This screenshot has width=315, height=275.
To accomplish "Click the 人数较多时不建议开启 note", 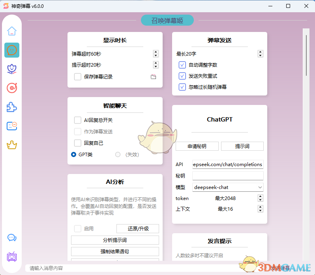I will [199, 256].
